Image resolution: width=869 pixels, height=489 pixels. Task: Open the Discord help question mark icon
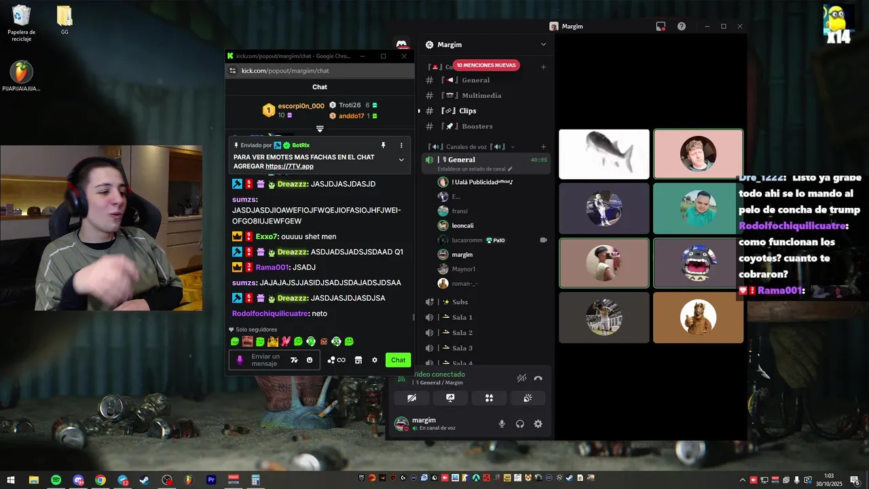tap(682, 26)
